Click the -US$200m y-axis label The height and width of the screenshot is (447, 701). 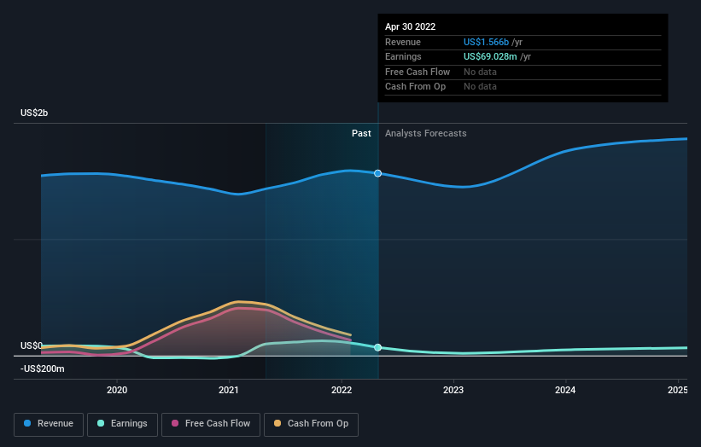[43, 369]
